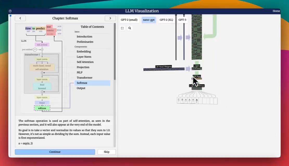The image size is (289, 166).
Task: Switch to the GPT-2 (XL) model
Action: [x=166, y=20]
